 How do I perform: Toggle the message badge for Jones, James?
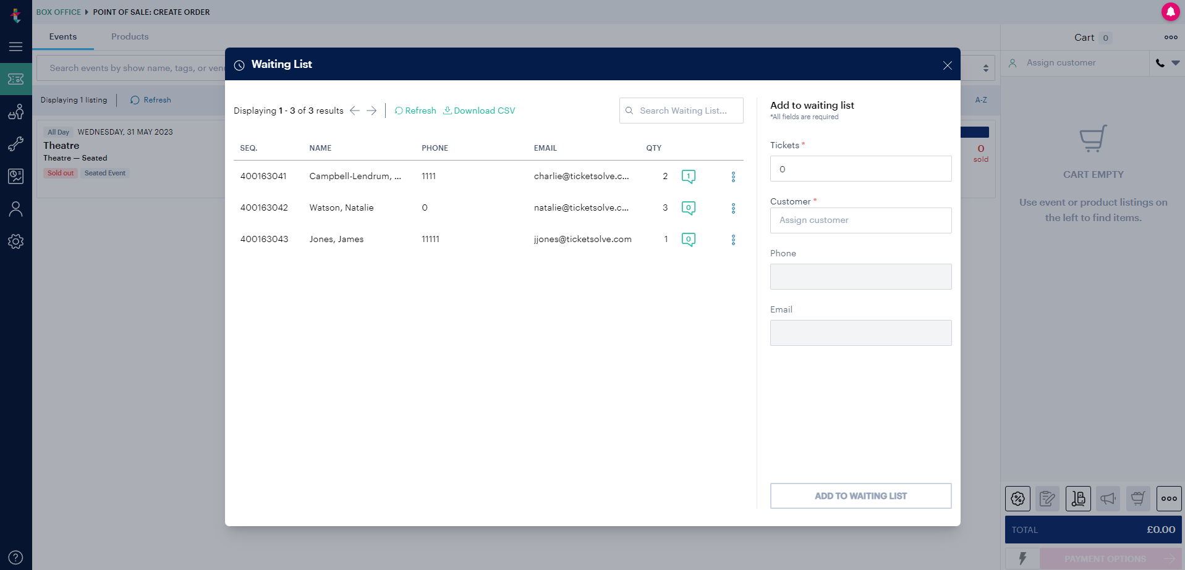point(689,239)
